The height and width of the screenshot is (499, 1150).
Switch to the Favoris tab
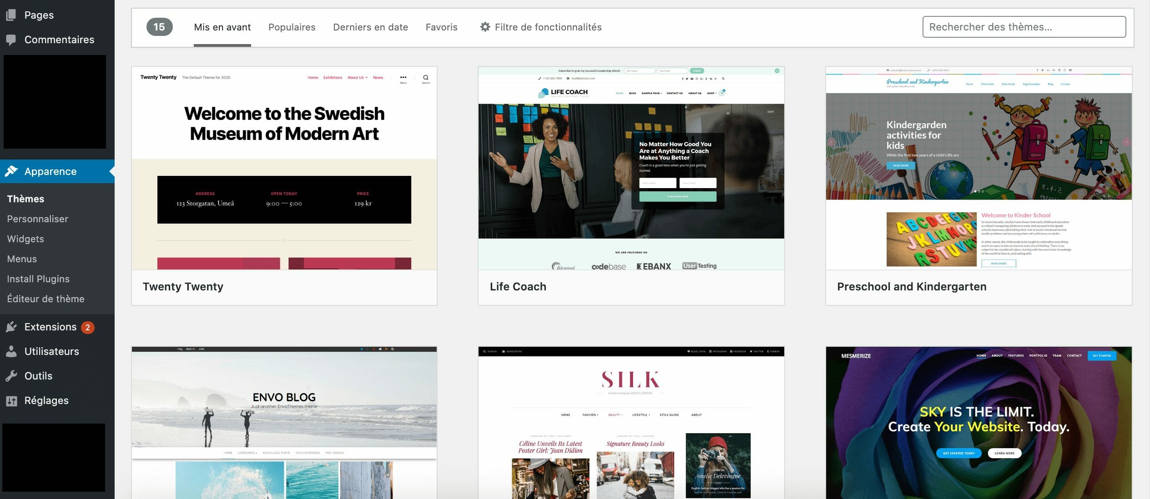pos(442,27)
